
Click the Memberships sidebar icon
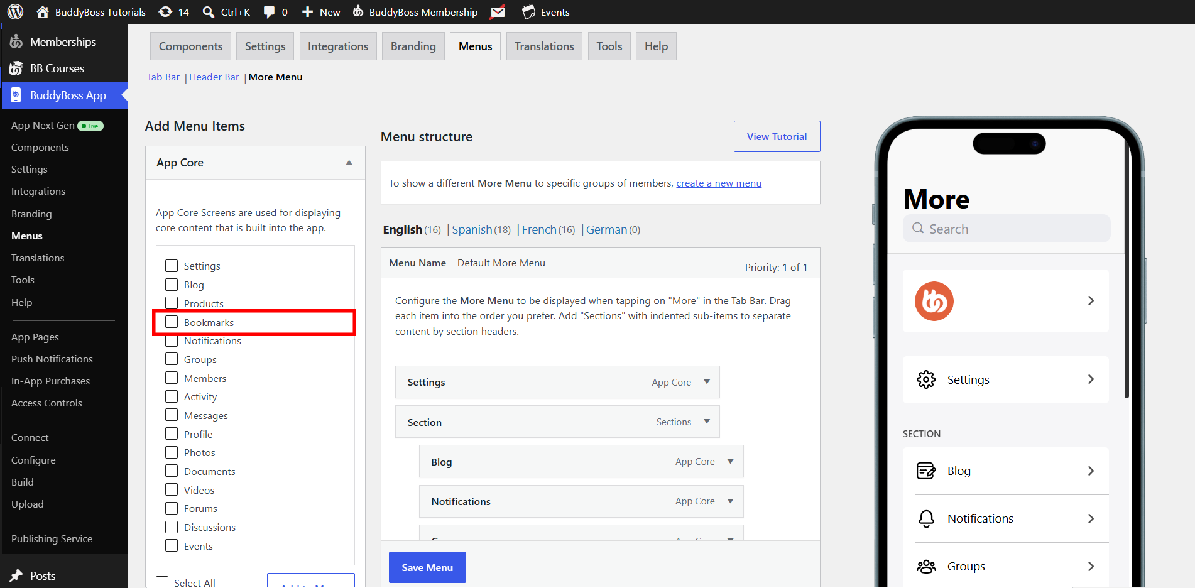coord(16,42)
